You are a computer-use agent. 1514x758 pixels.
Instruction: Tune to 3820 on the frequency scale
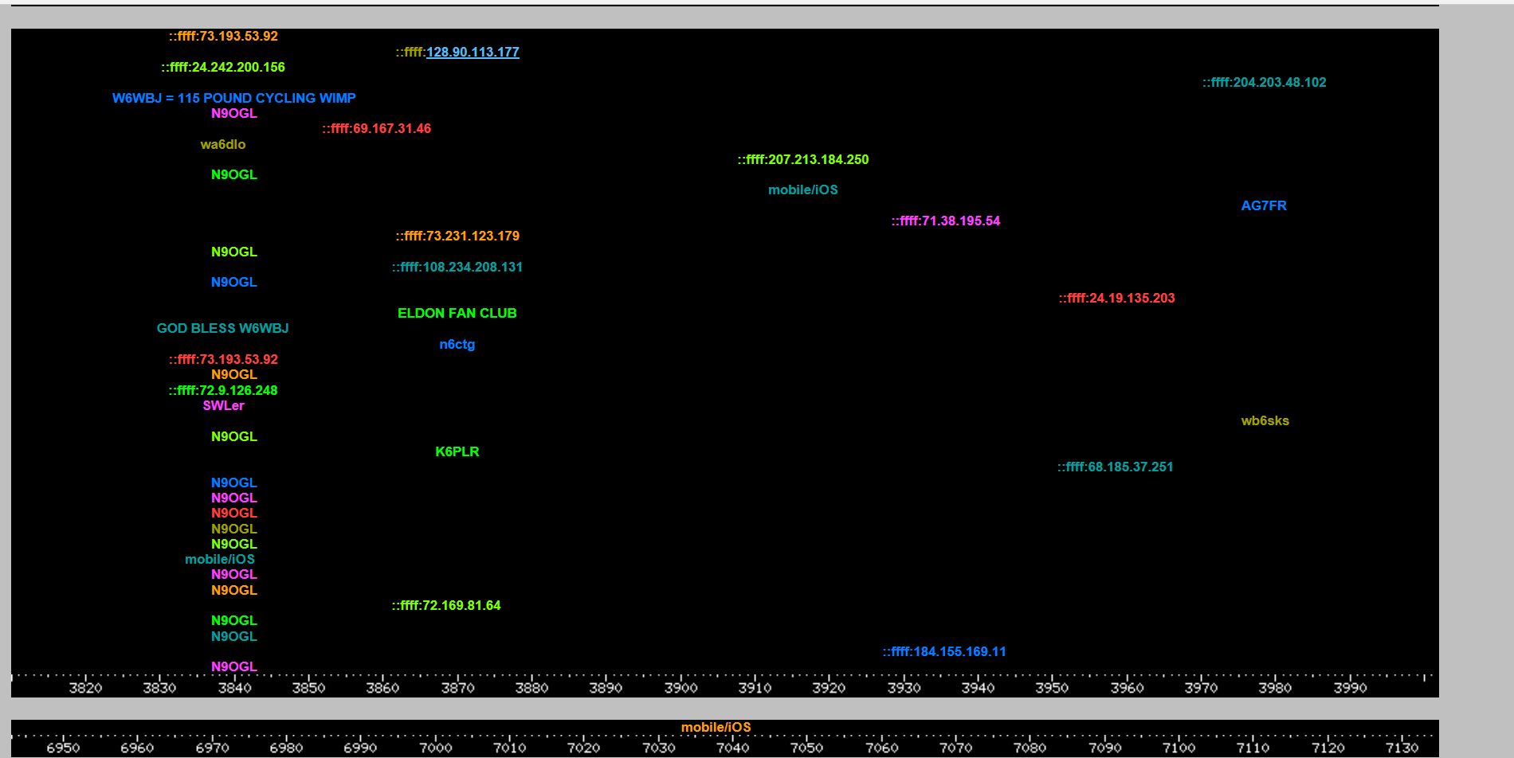pyautogui.click(x=85, y=688)
